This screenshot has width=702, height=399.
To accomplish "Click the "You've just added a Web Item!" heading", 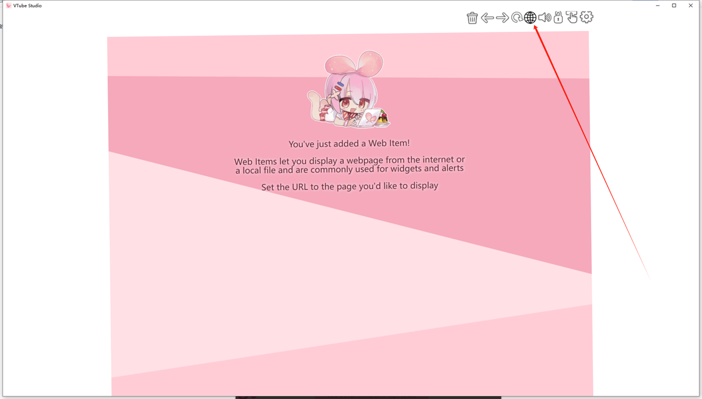I will pos(349,144).
